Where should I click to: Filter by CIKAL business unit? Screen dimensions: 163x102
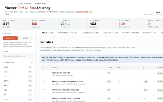coord(18,72)
